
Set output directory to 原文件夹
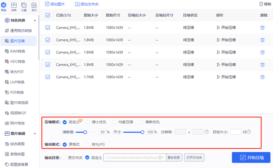[x=64, y=158]
